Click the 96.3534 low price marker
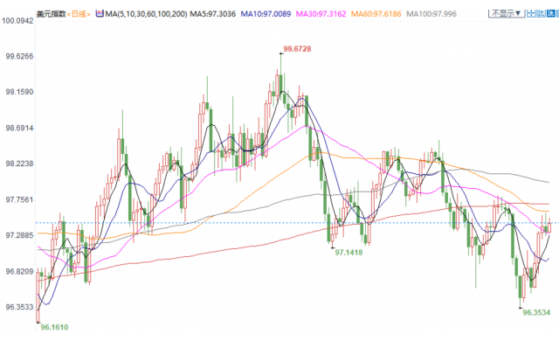Screen dimensions: 559x341 (536, 312)
